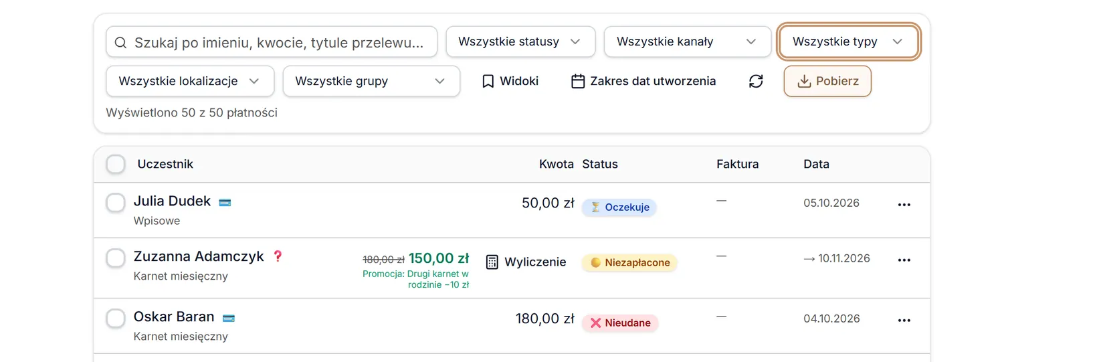Image resolution: width=1097 pixels, height=362 pixels.
Task: Click the calendar icon for date range
Action: tap(578, 81)
